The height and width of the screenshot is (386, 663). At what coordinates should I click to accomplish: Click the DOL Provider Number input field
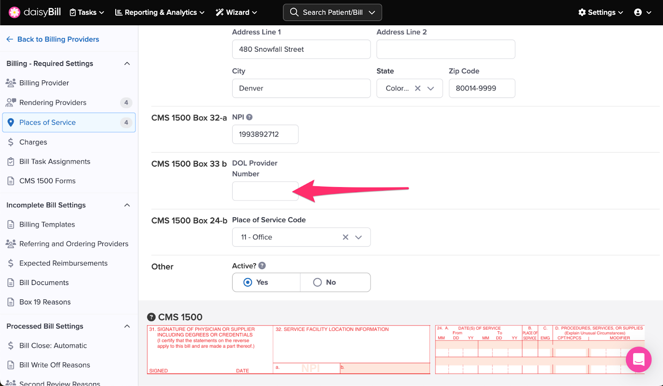click(265, 191)
